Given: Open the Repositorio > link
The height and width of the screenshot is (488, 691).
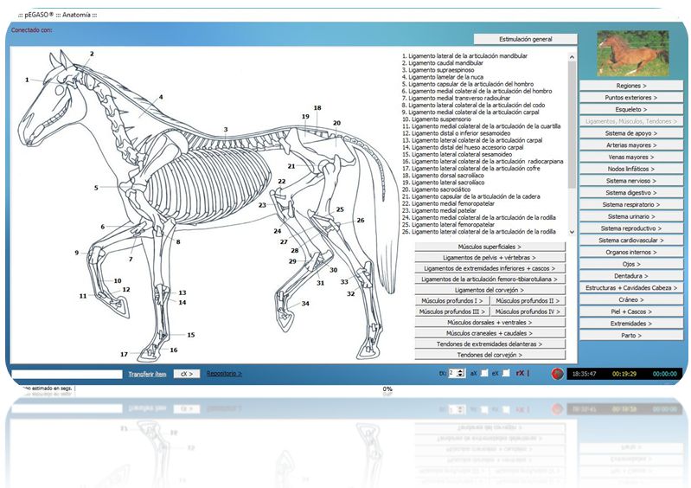Looking at the screenshot, I should point(224,374).
